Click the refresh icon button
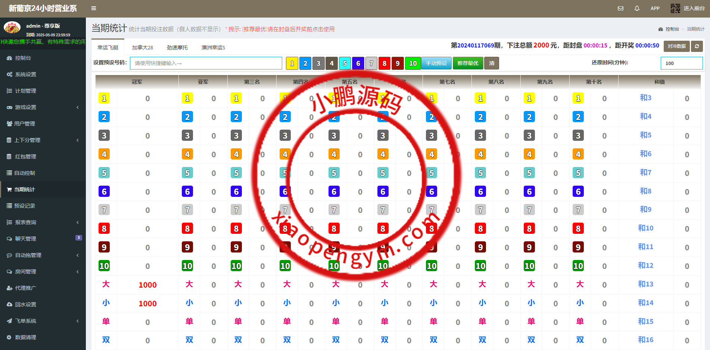The height and width of the screenshot is (350, 710). point(697,46)
